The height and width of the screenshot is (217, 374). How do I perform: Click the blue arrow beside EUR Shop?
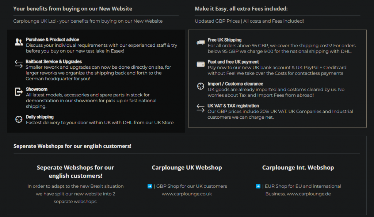tap(259, 186)
